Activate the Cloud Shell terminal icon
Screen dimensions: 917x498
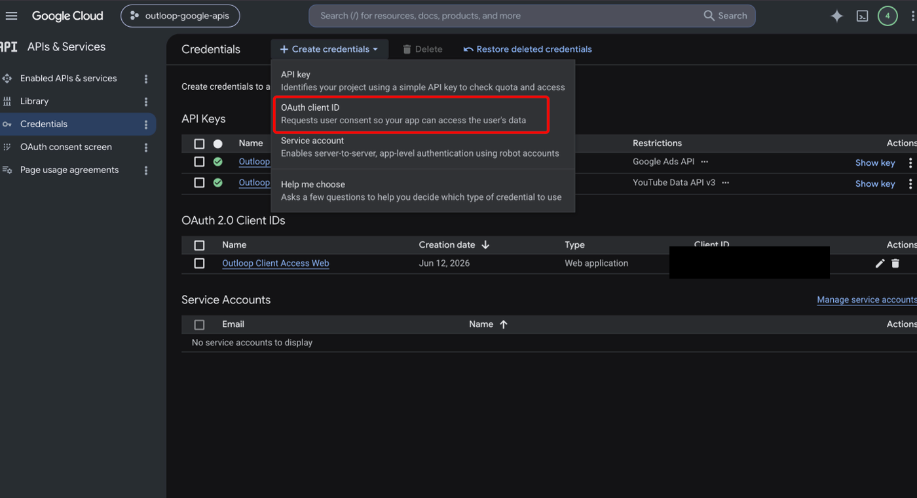click(x=862, y=16)
